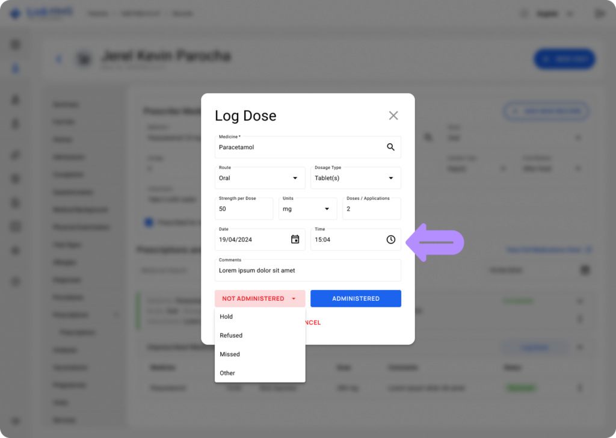Open the Dosage Type dropdown

click(x=390, y=178)
